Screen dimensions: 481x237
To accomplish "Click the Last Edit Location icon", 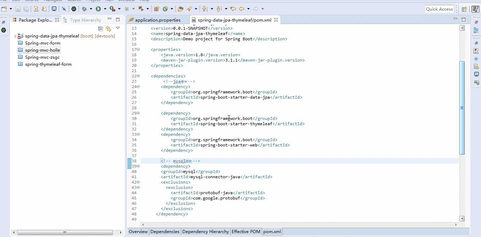I will click(233, 9).
